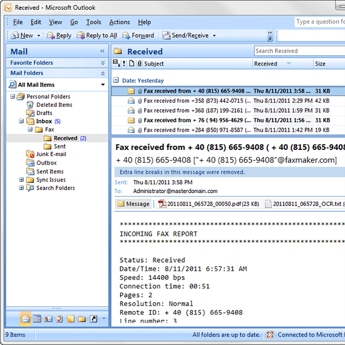Collapse the Date: Yesterday group
Image resolution: width=345 pixels, height=345 pixels.
tap(115, 80)
